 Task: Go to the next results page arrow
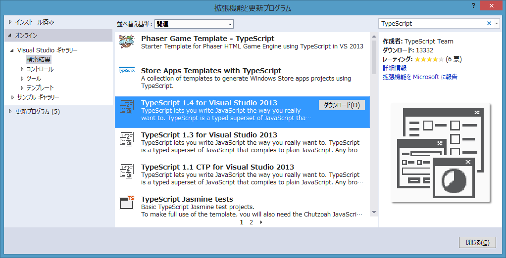pyautogui.click(x=261, y=222)
